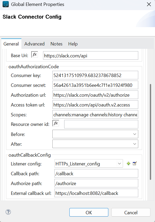Click the Consumer key label
The width and height of the screenshot is (155, 222).
point(26,75)
